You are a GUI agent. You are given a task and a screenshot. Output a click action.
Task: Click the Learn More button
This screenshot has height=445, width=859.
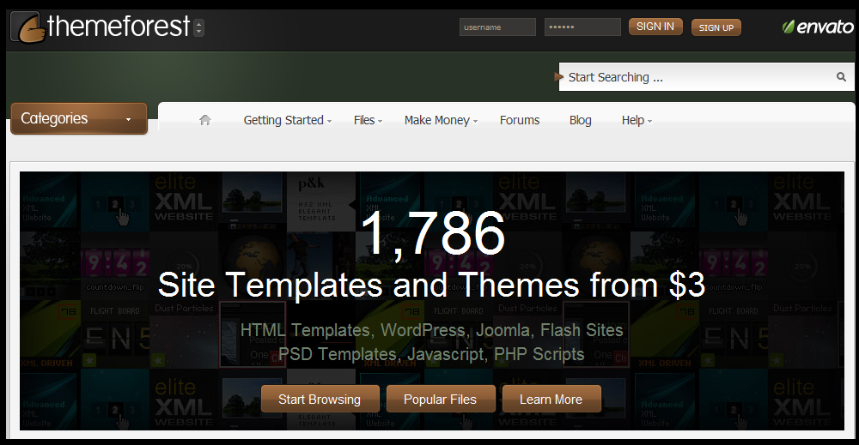551,399
